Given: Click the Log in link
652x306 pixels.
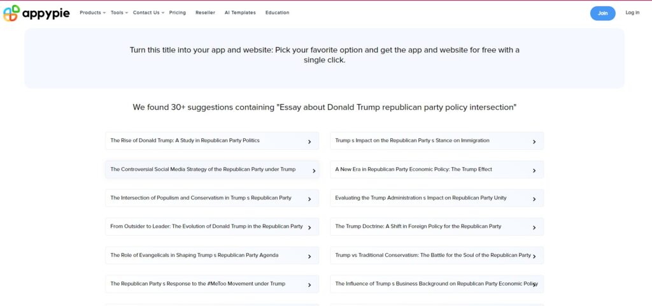Looking at the screenshot, I should click(x=632, y=13).
